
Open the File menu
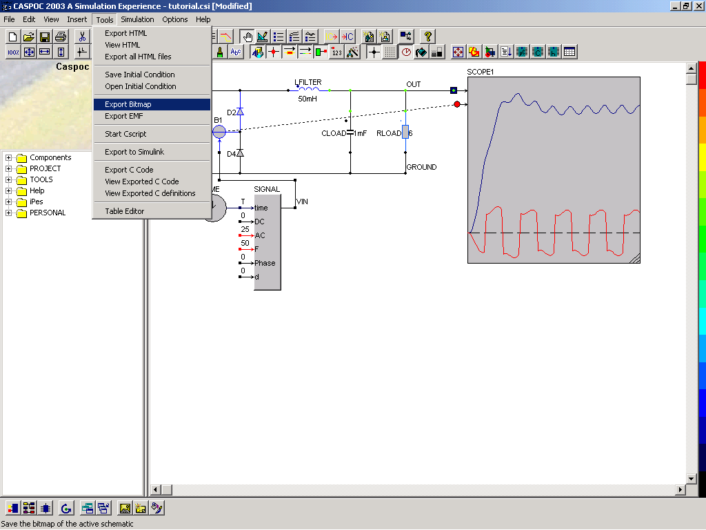tap(9, 19)
